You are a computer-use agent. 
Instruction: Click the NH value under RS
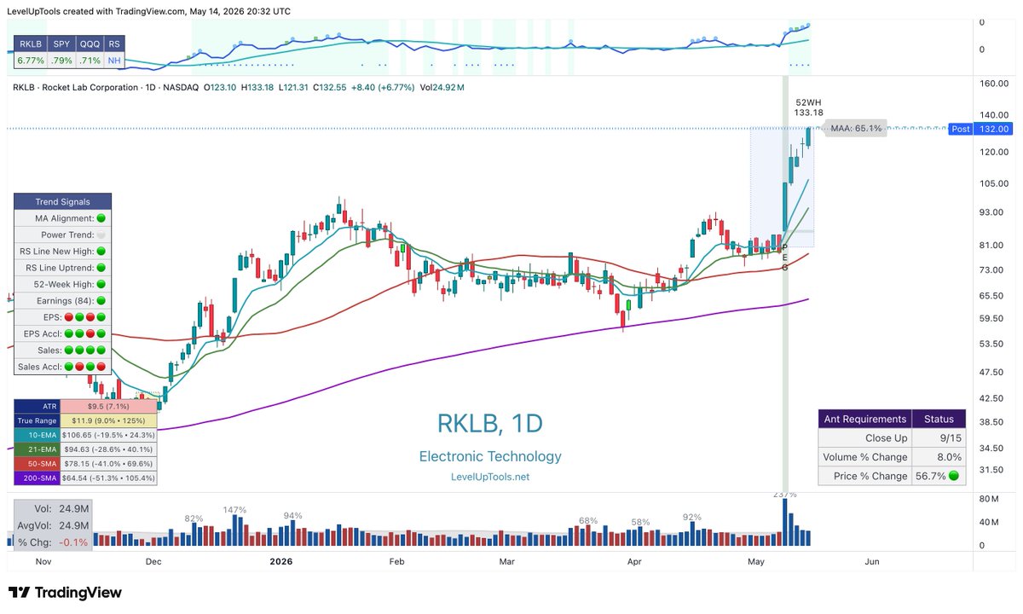113,60
